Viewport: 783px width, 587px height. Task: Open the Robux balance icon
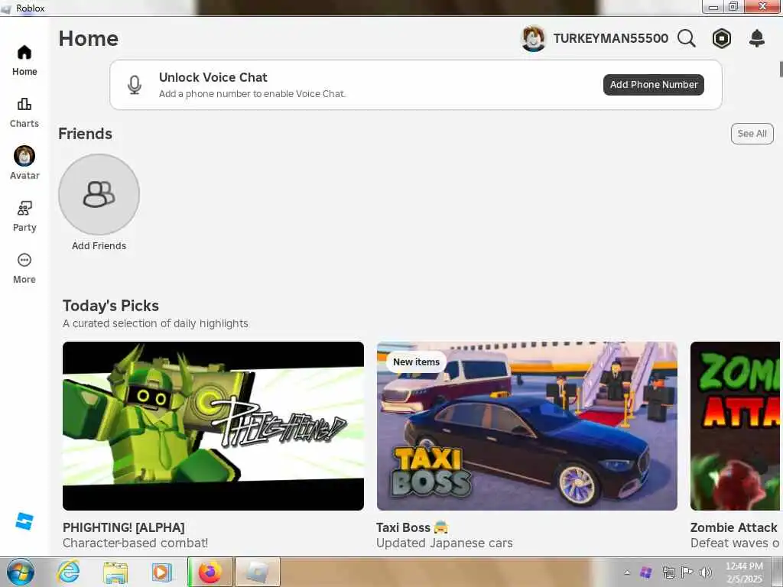[722, 38]
